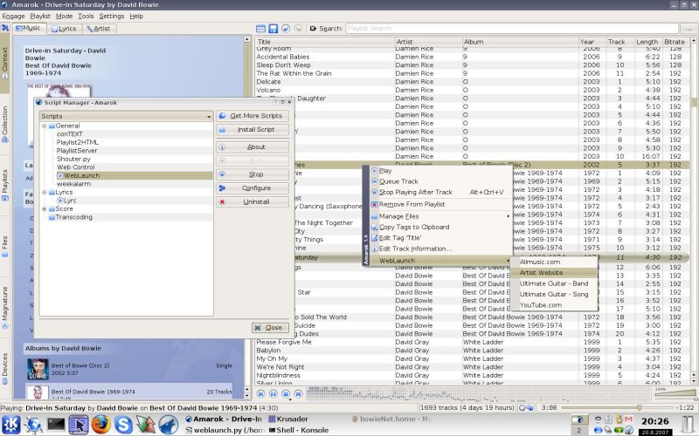
Task: Open the Collection sidebar panel
Action: (5, 124)
